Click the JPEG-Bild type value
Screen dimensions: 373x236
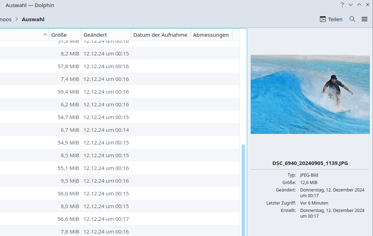point(309,175)
